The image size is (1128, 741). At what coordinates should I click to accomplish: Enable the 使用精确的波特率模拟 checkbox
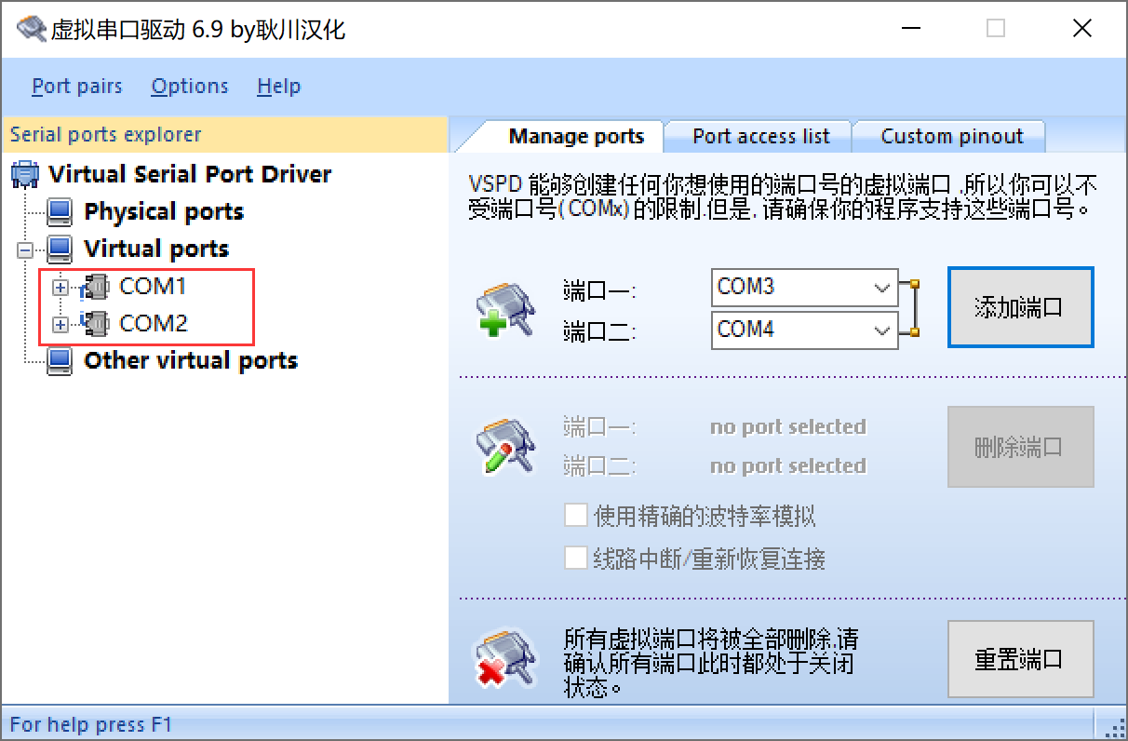coord(576,515)
